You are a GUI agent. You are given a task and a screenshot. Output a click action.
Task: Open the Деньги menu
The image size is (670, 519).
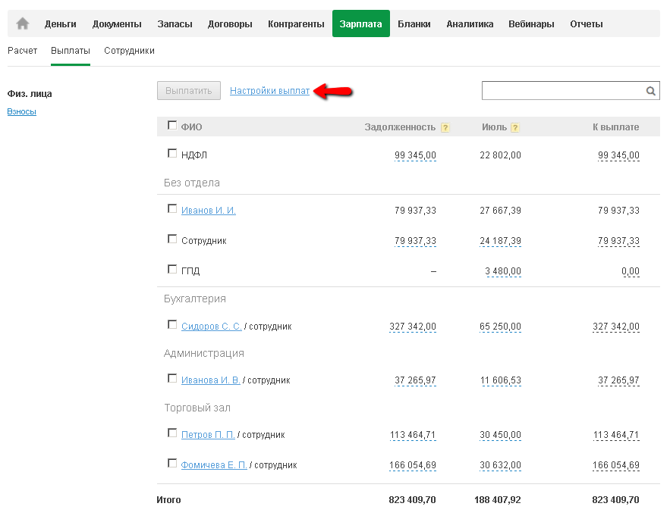(61, 24)
